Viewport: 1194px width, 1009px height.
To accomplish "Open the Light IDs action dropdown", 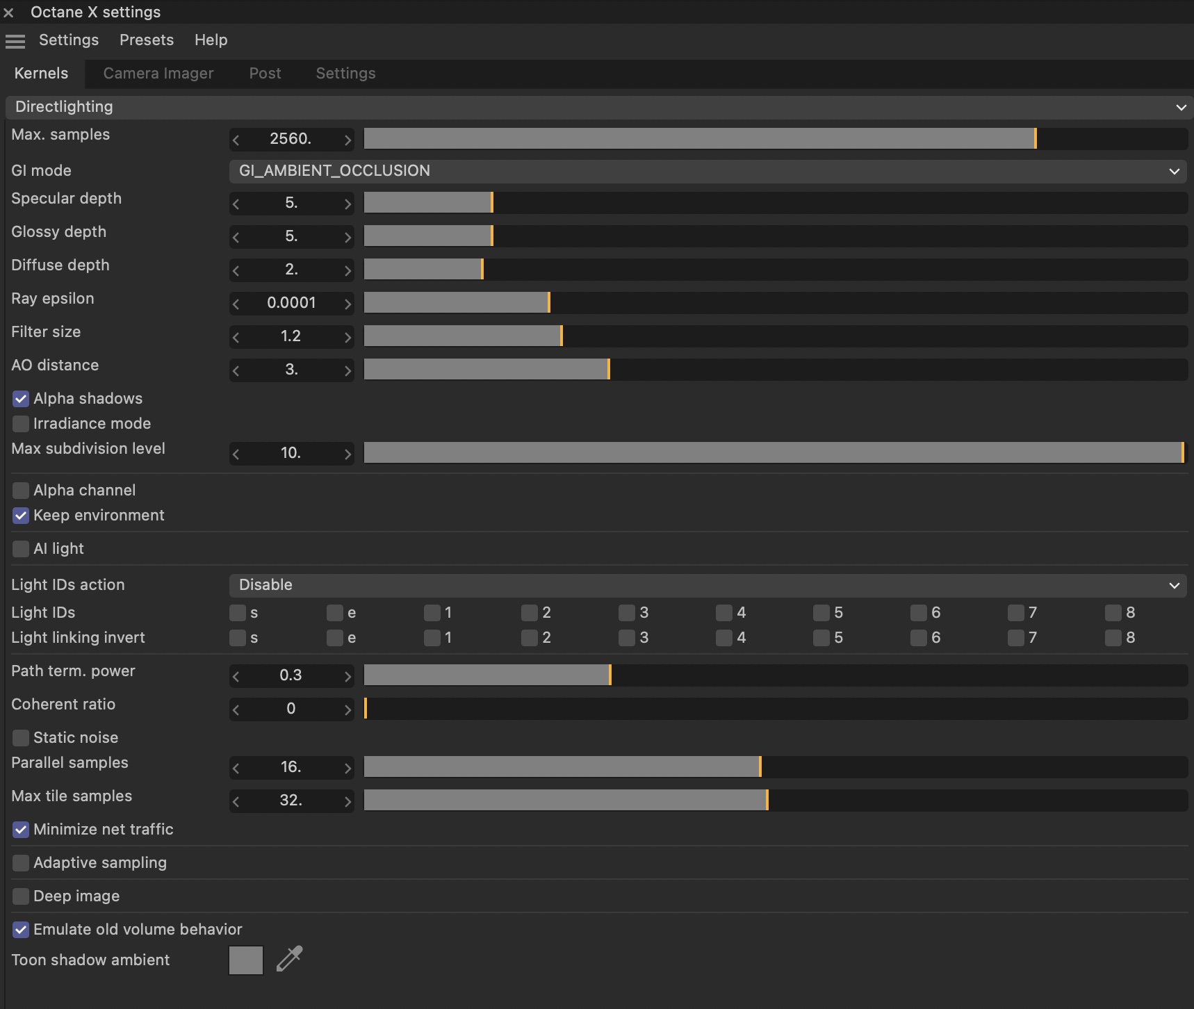I will pyautogui.click(x=708, y=585).
